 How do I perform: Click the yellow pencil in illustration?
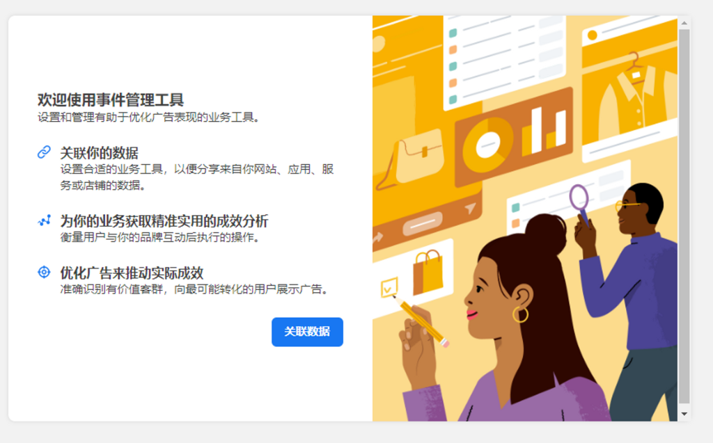pos(421,321)
